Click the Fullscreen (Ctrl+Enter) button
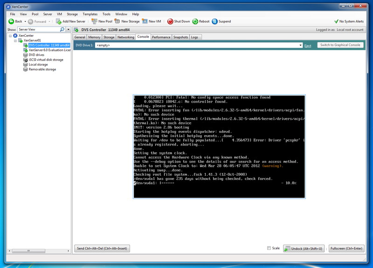Viewport: 373px width, 268px height. [346, 248]
